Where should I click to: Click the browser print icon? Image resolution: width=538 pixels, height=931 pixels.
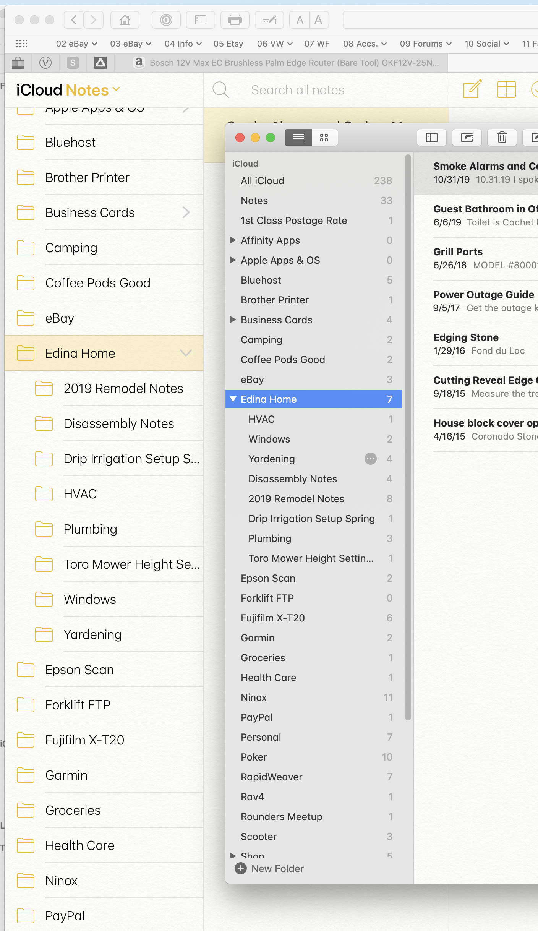(x=235, y=20)
